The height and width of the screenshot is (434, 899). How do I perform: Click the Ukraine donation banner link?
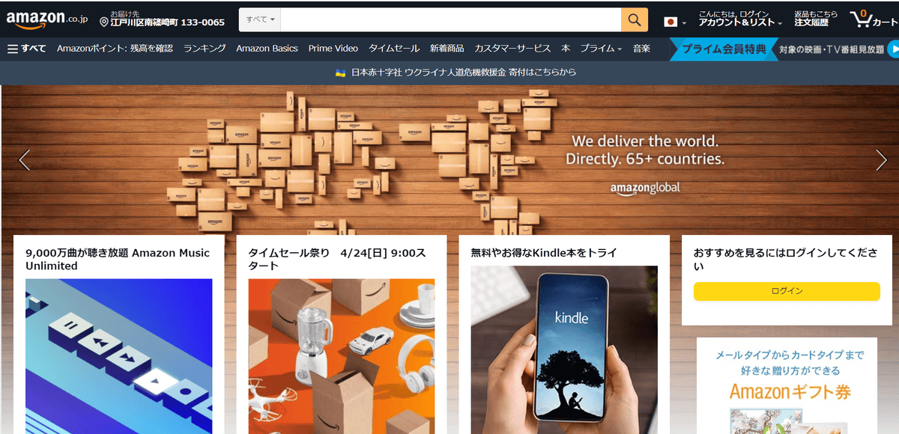[455, 73]
